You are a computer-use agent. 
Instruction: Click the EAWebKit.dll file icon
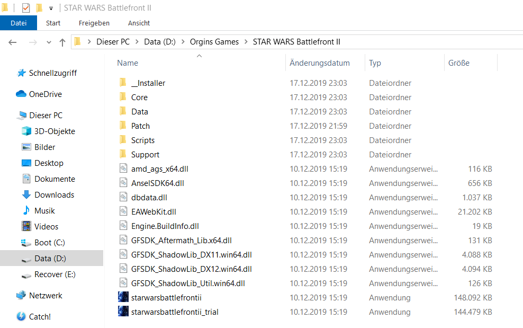[x=123, y=212]
